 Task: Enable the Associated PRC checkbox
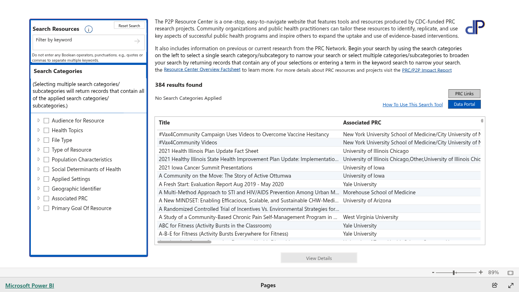click(46, 198)
